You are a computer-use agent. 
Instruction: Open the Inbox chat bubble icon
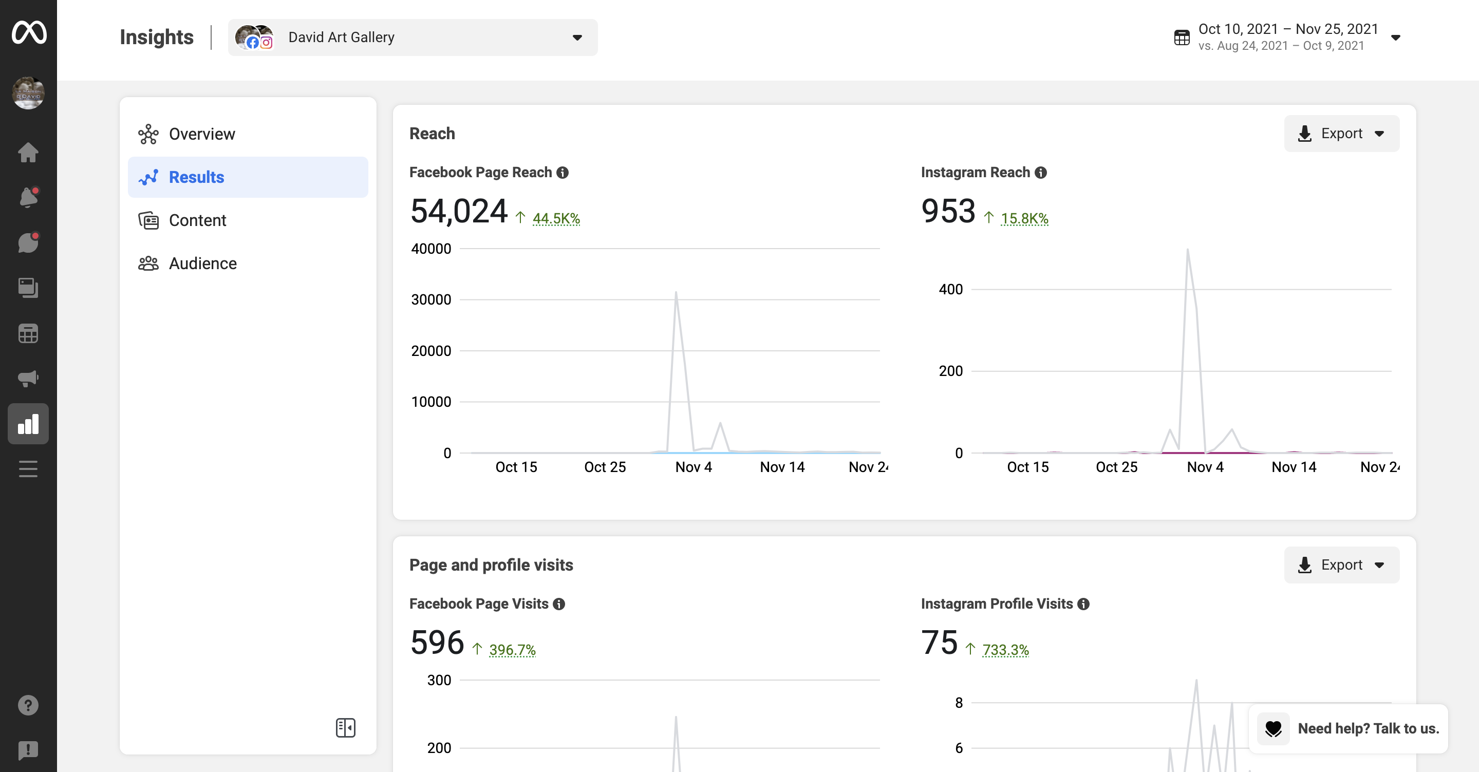click(28, 243)
